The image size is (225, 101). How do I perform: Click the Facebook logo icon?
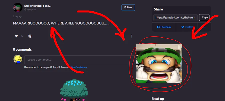[158, 27]
